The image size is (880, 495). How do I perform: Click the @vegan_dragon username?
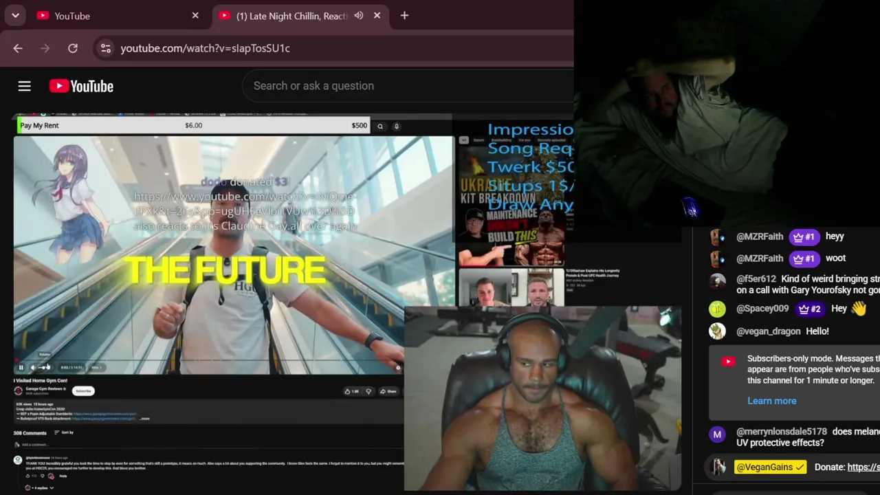point(769,331)
